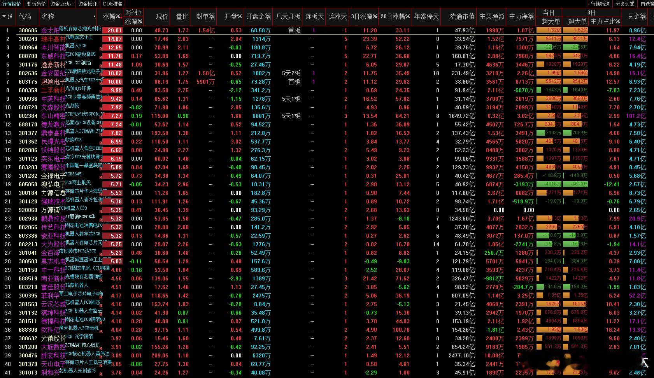This screenshot has width=654, height=378.
Task: Click stock code 300503
Action: pos(28,261)
